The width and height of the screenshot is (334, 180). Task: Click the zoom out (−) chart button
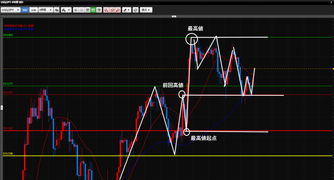tap(82, 10)
